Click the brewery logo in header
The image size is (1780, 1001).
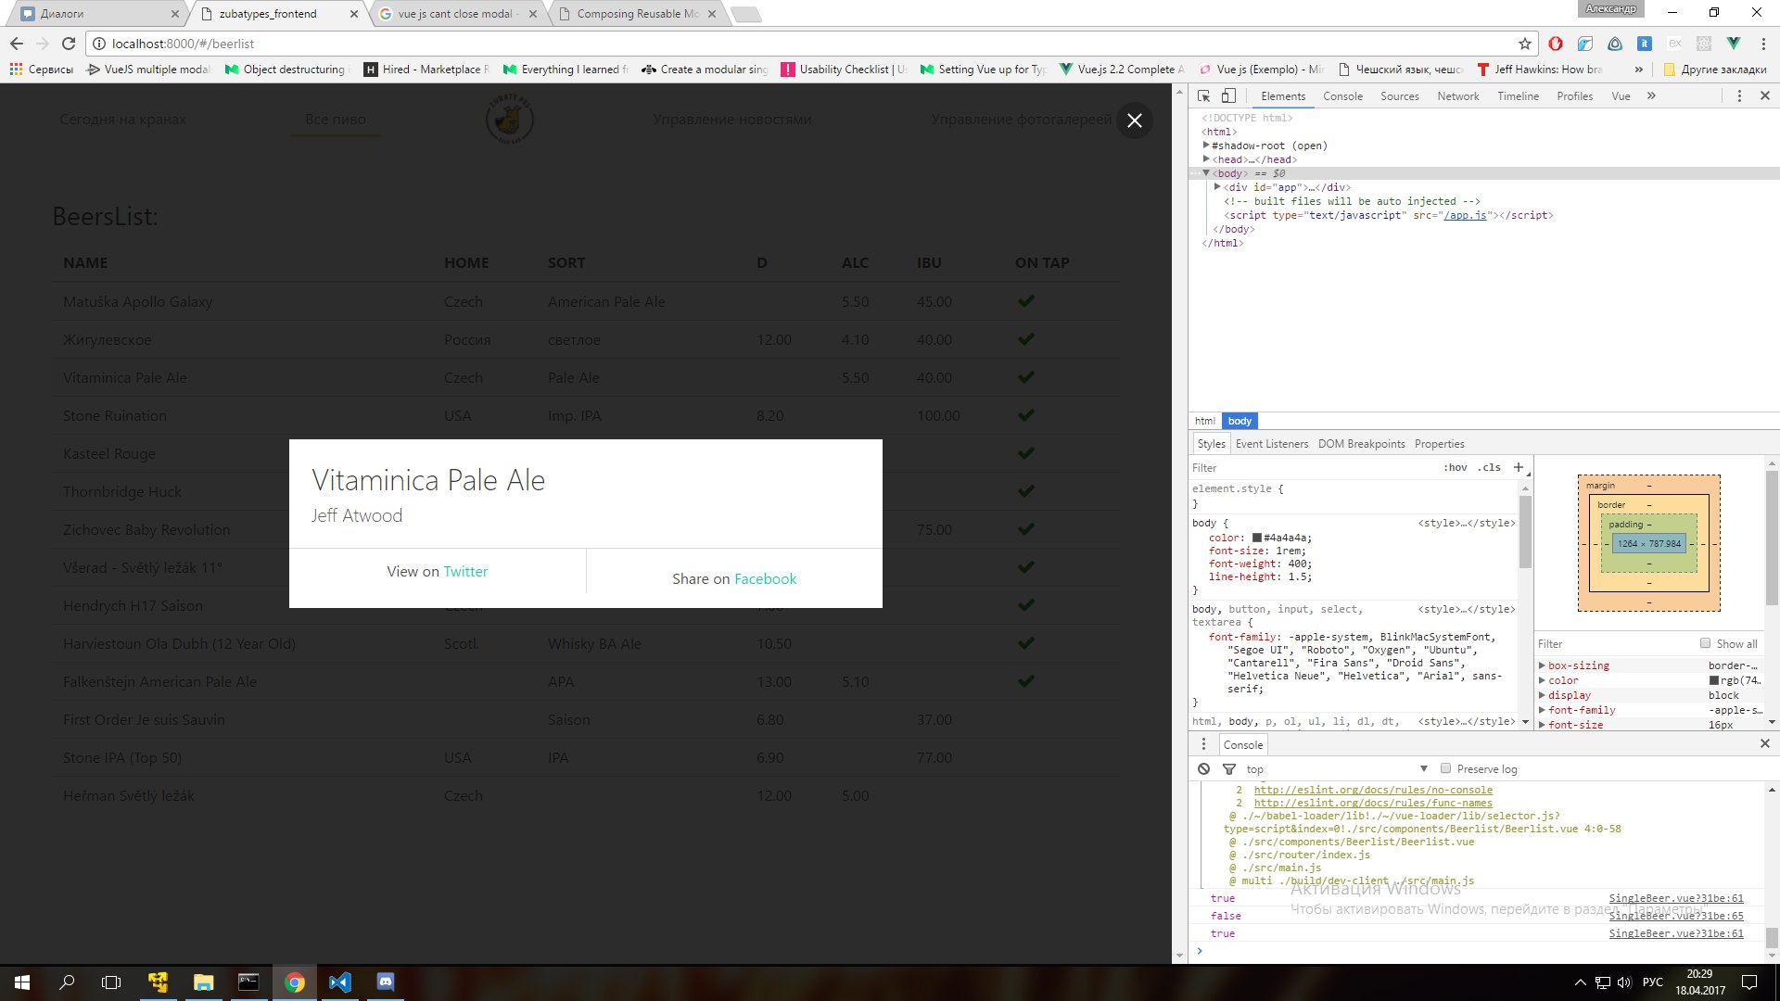coord(509,119)
